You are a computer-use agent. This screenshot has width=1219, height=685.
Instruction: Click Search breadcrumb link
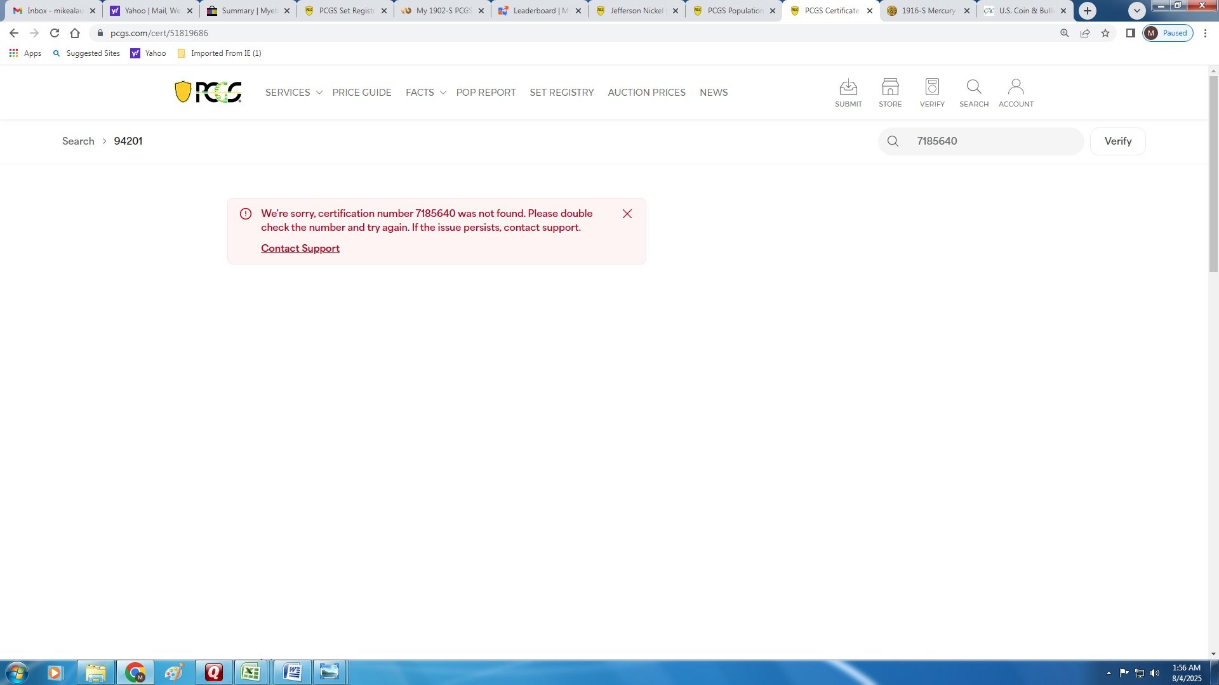tap(78, 141)
